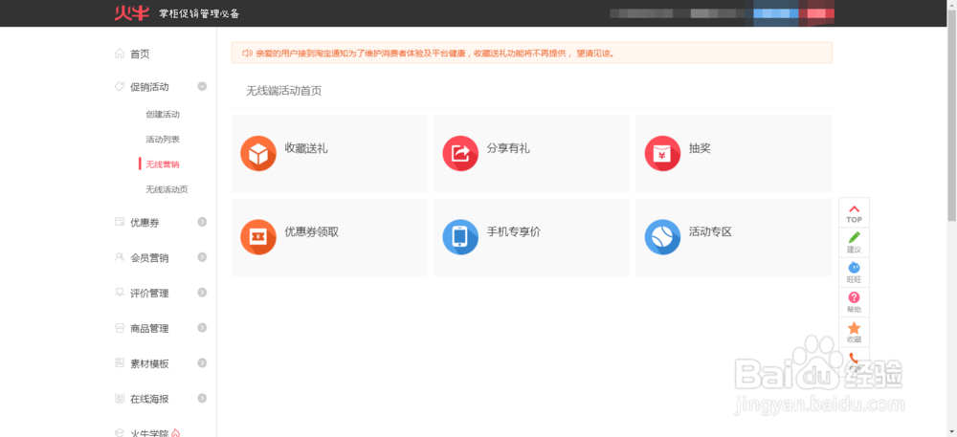Go to 首页 in sidebar
Viewport: 957px width, 437px height.
140,55
